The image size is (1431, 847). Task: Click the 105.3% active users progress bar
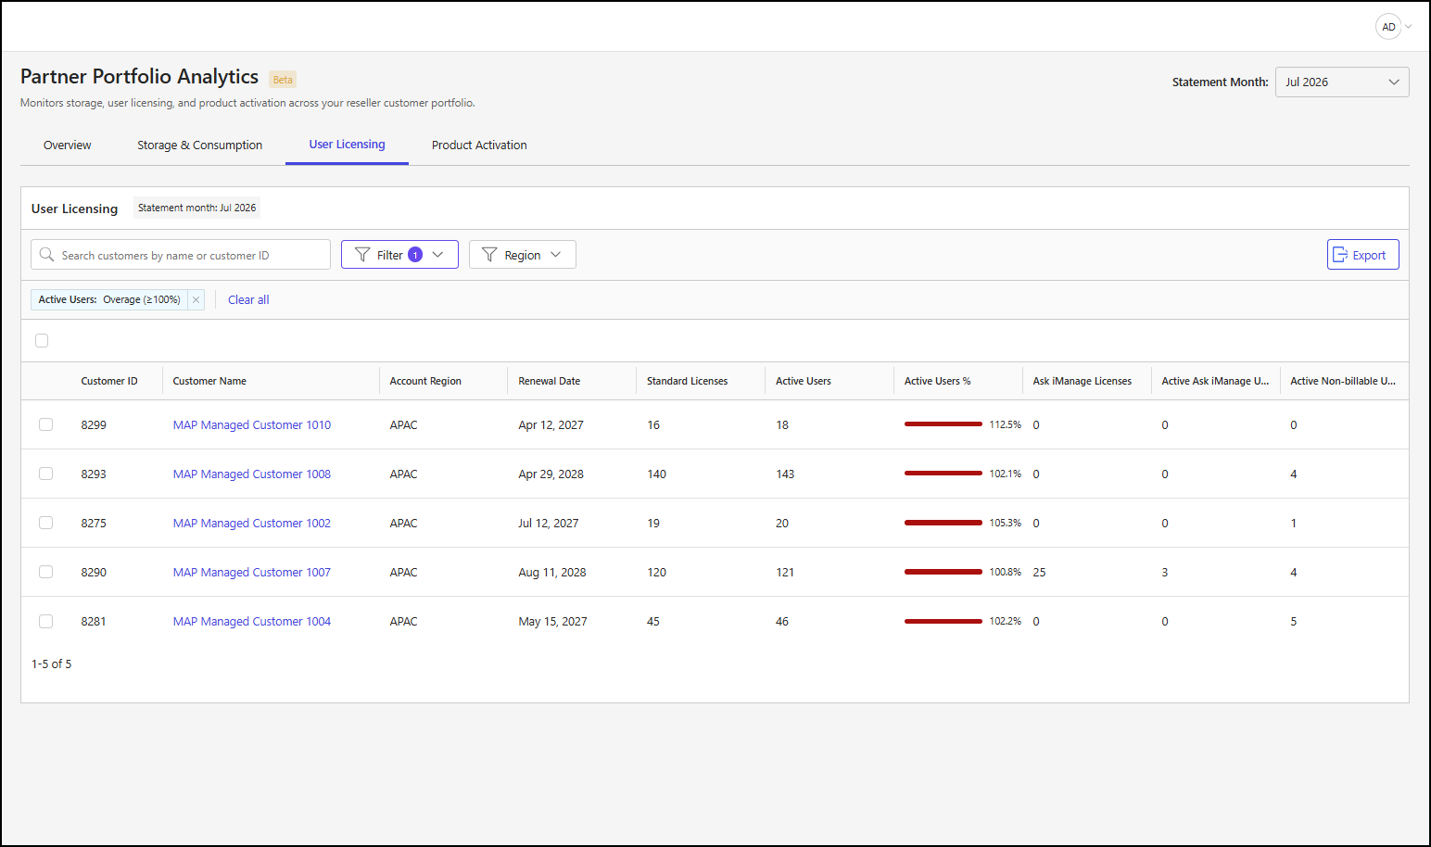943,523
